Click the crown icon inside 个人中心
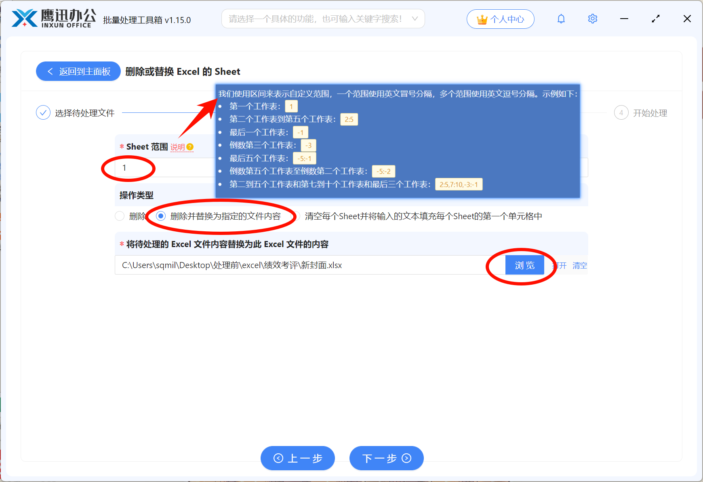Viewport: 703px width, 482px height. pyautogui.click(x=482, y=18)
